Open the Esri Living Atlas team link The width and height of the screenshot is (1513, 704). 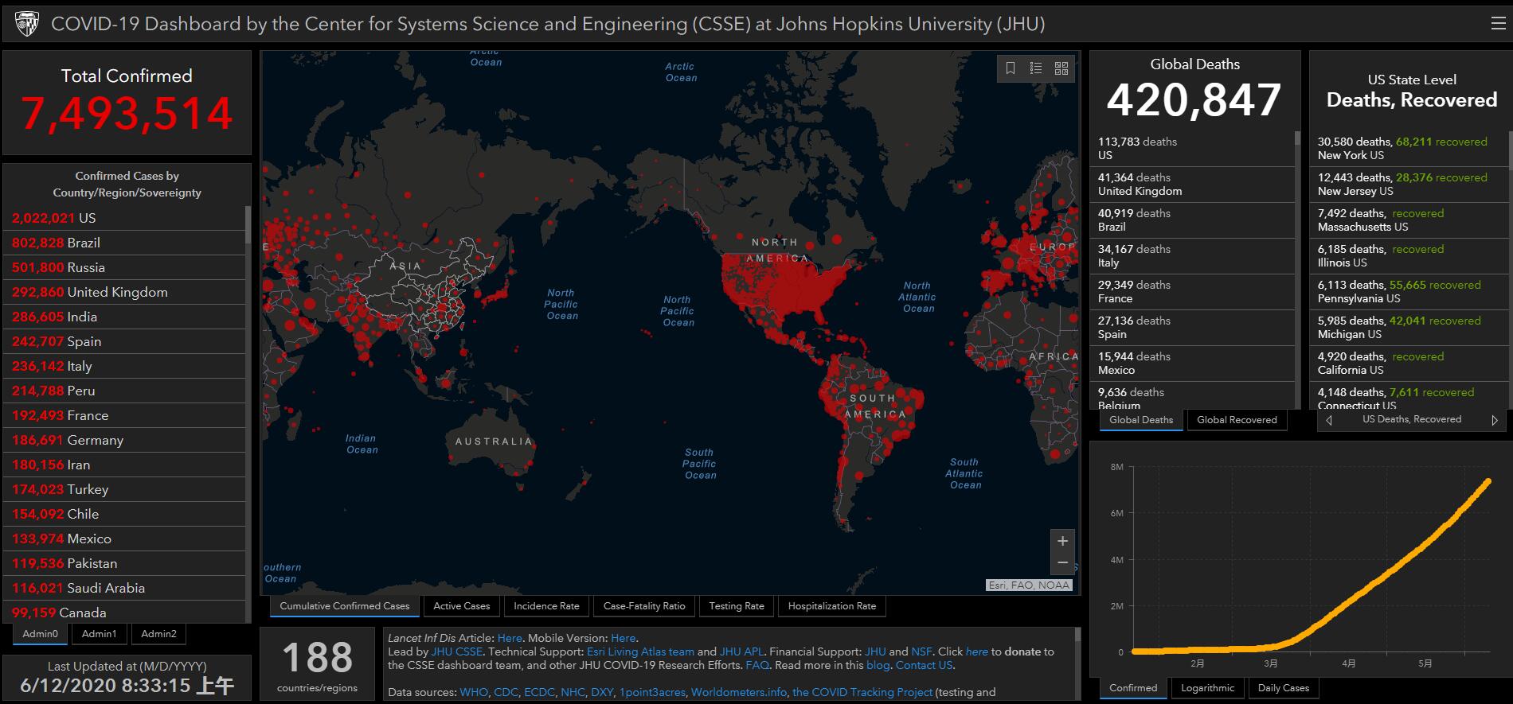tap(640, 651)
